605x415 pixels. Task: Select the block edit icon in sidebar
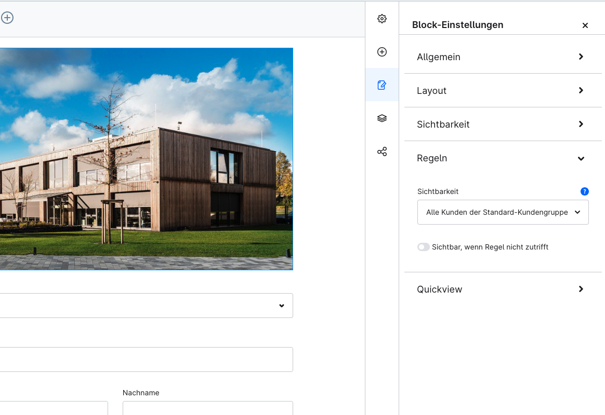coord(382,85)
